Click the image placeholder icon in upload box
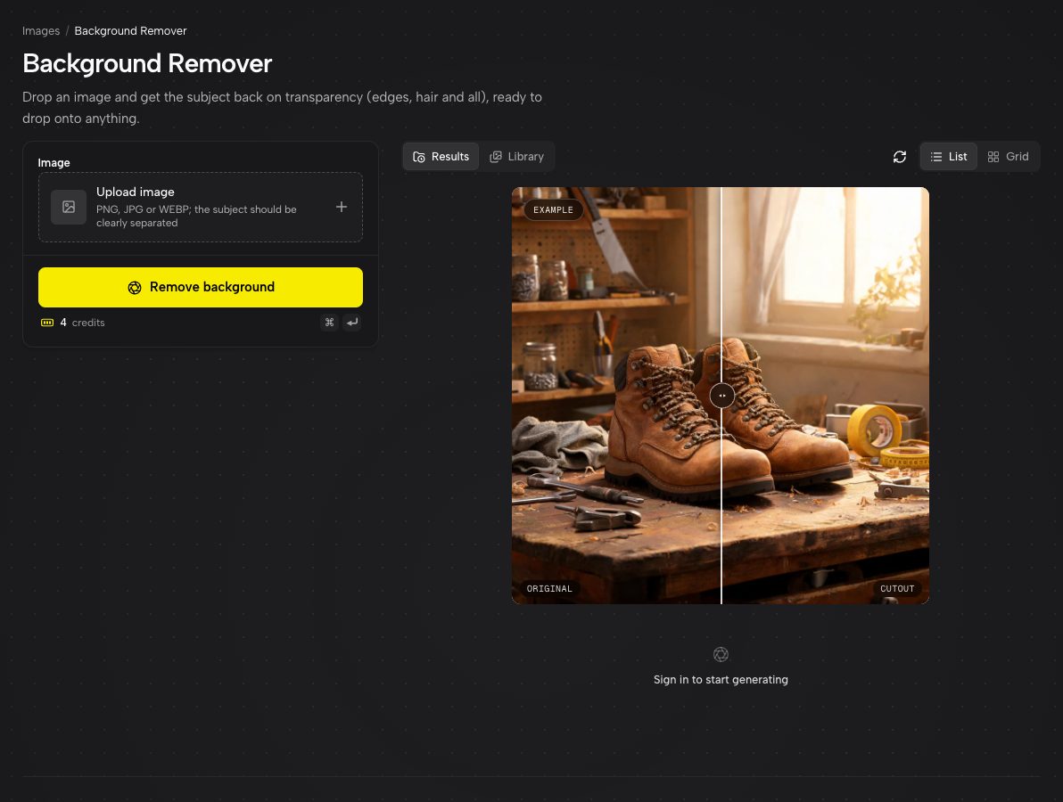This screenshot has width=1063, height=802. (x=69, y=208)
